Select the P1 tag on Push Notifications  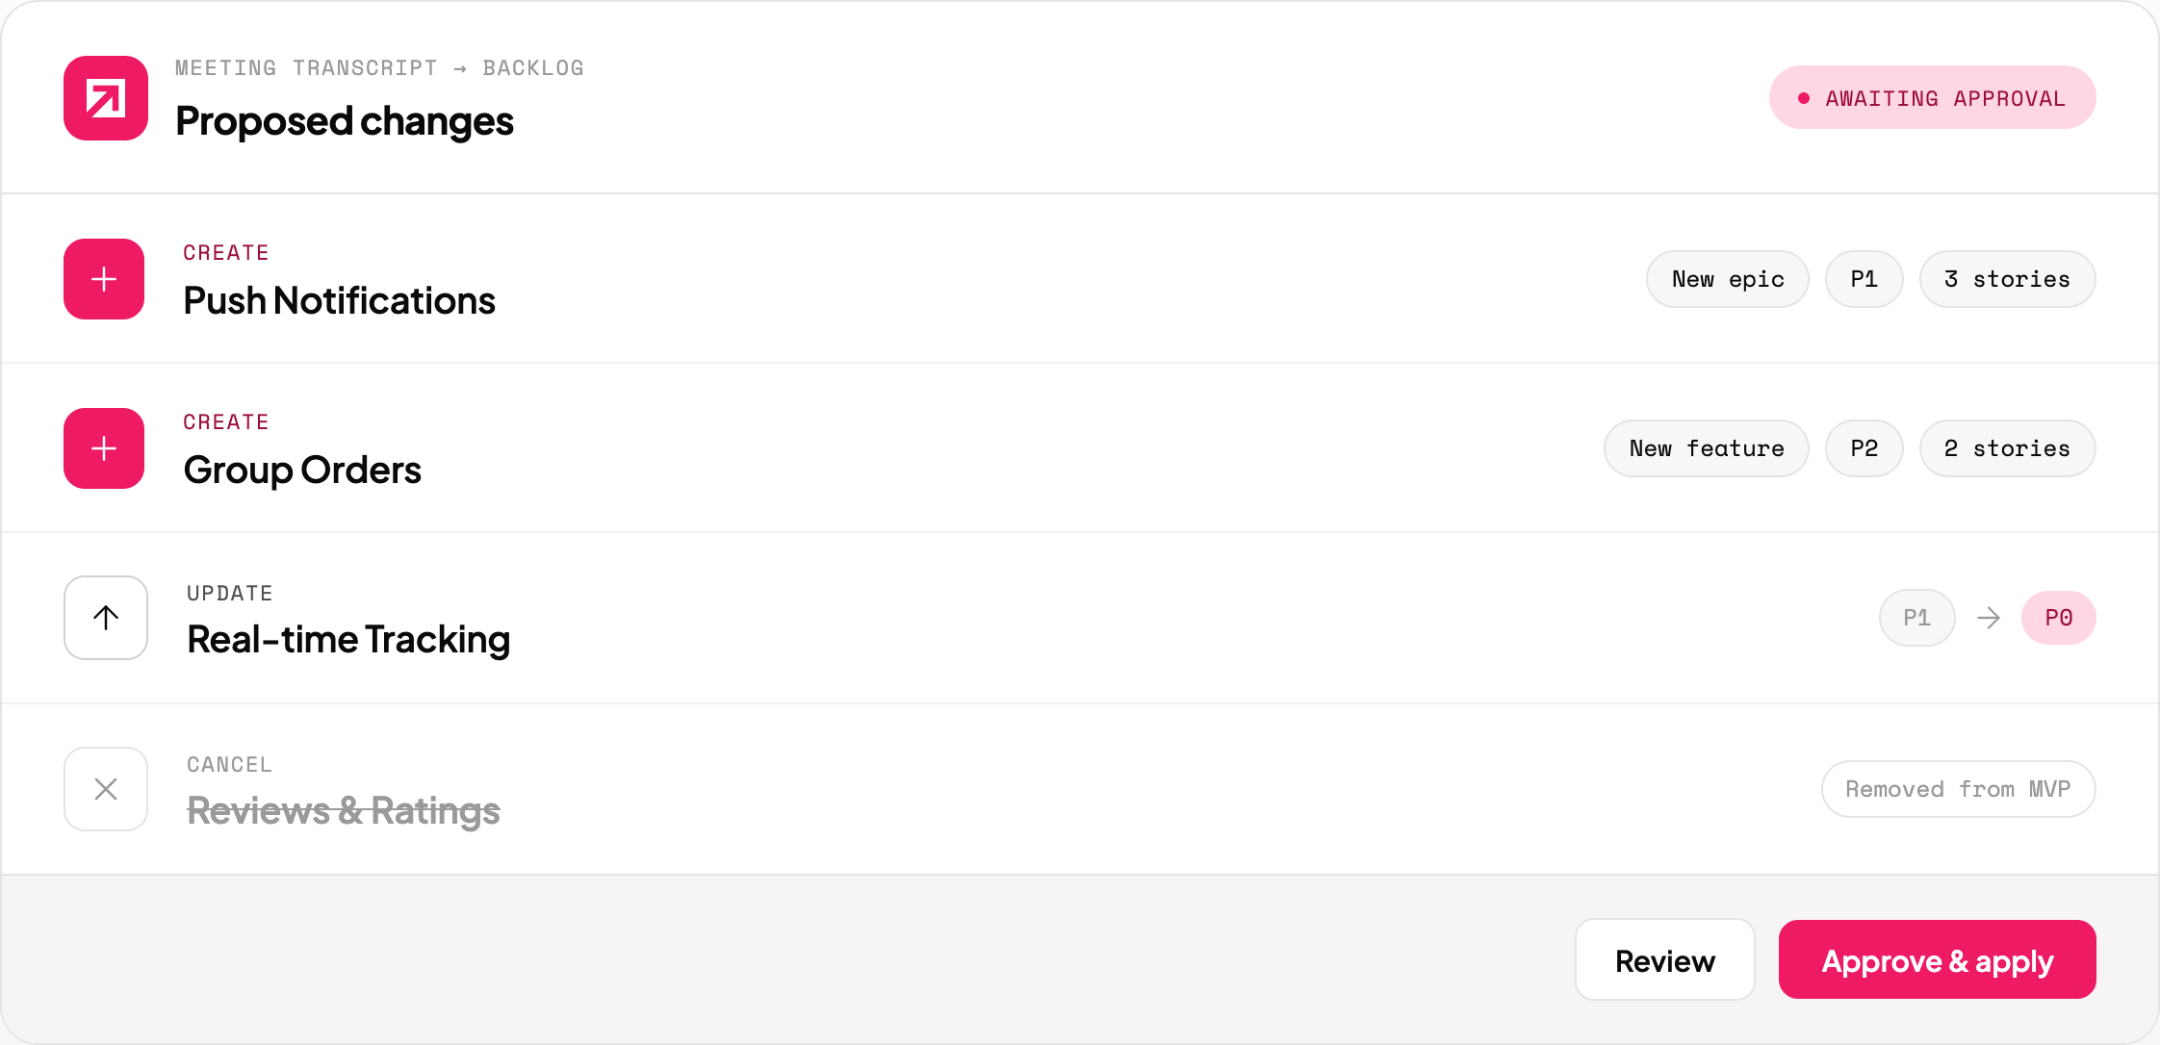point(1864,279)
